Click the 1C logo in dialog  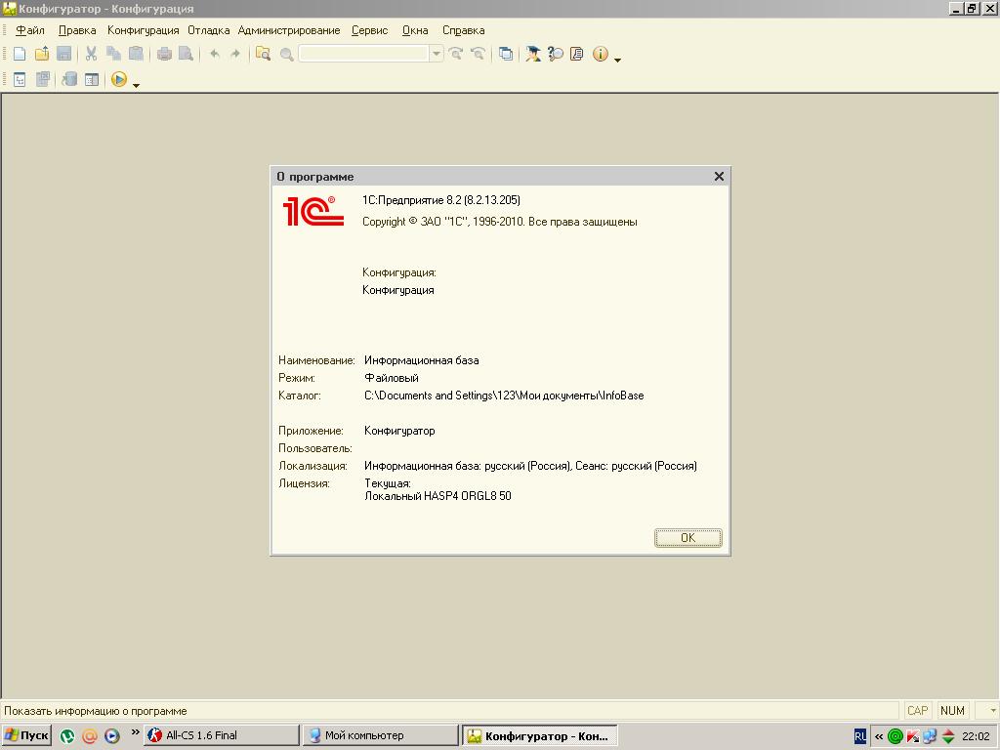(313, 211)
